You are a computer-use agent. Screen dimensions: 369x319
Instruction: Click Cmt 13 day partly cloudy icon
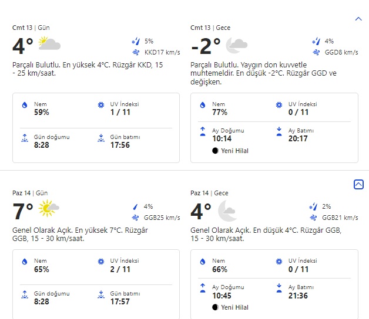coord(49,43)
